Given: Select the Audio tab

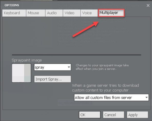Looking at the screenshot, I should [x=54, y=13].
